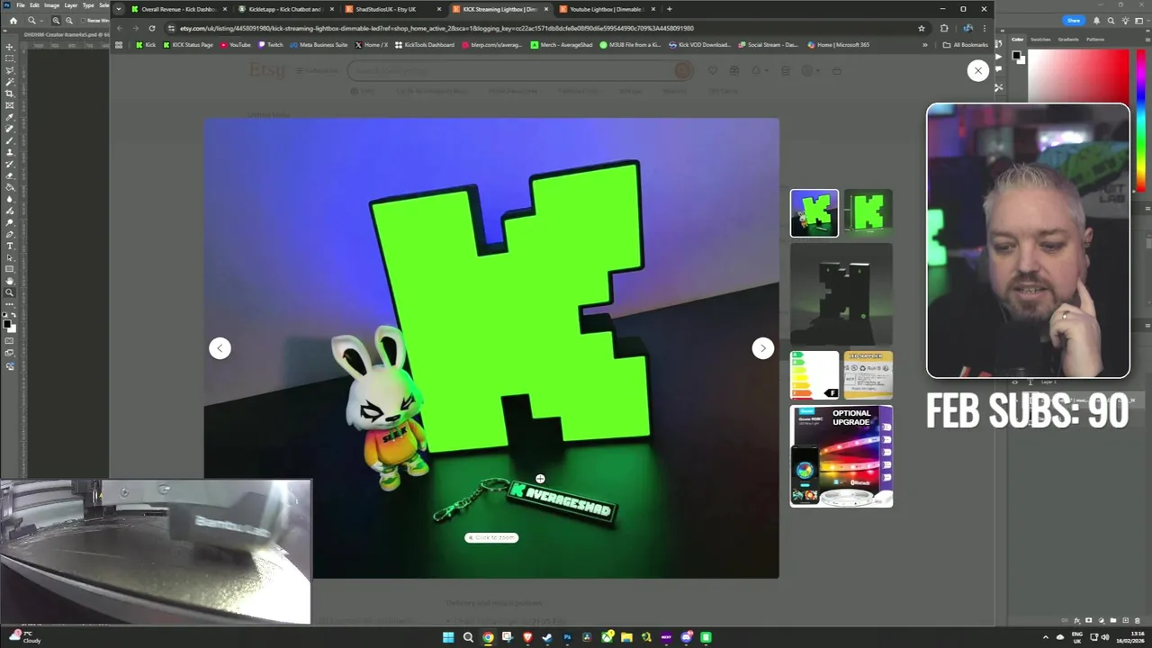
Task: Click the Share button in Photoshop
Action: coord(1073,20)
